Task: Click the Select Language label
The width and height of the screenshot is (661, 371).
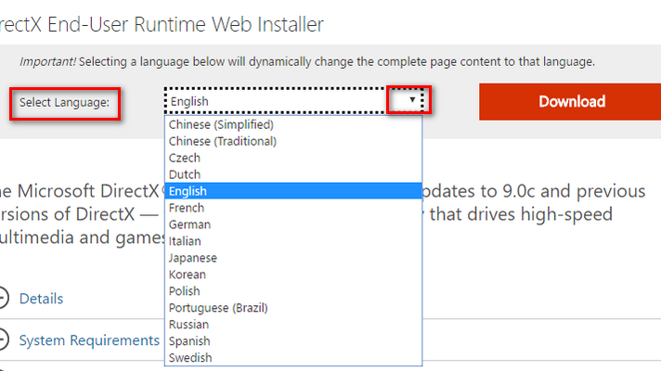Action: 64,102
